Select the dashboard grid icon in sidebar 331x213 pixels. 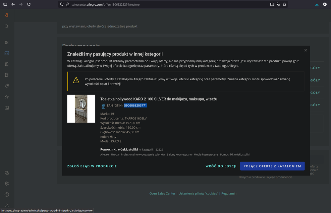7,42
